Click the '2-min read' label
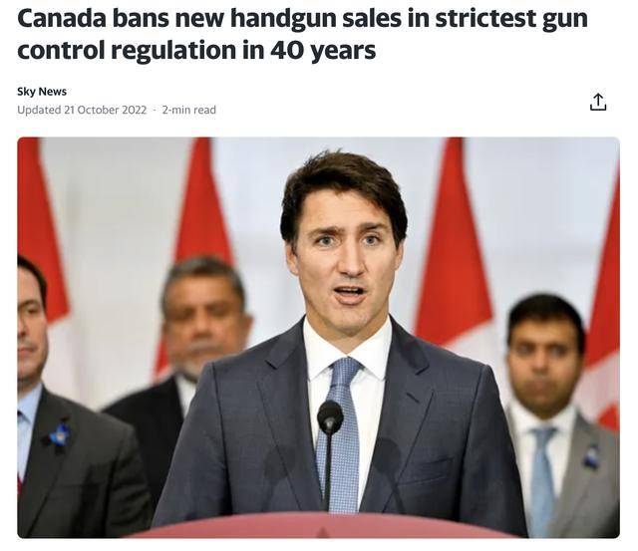 (x=188, y=110)
